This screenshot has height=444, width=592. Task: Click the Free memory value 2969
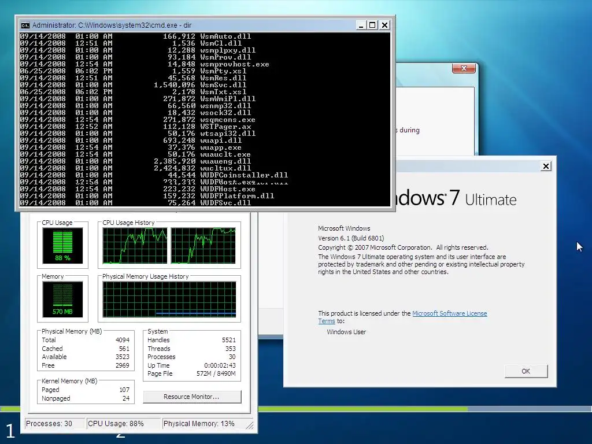pyautogui.click(x=123, y=365)
